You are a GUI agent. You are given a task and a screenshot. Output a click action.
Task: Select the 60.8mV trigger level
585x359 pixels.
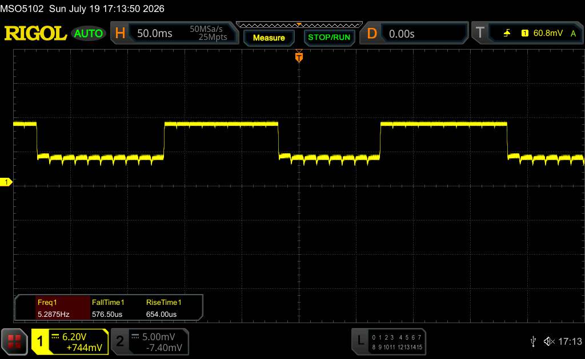[x=548, y=33]
